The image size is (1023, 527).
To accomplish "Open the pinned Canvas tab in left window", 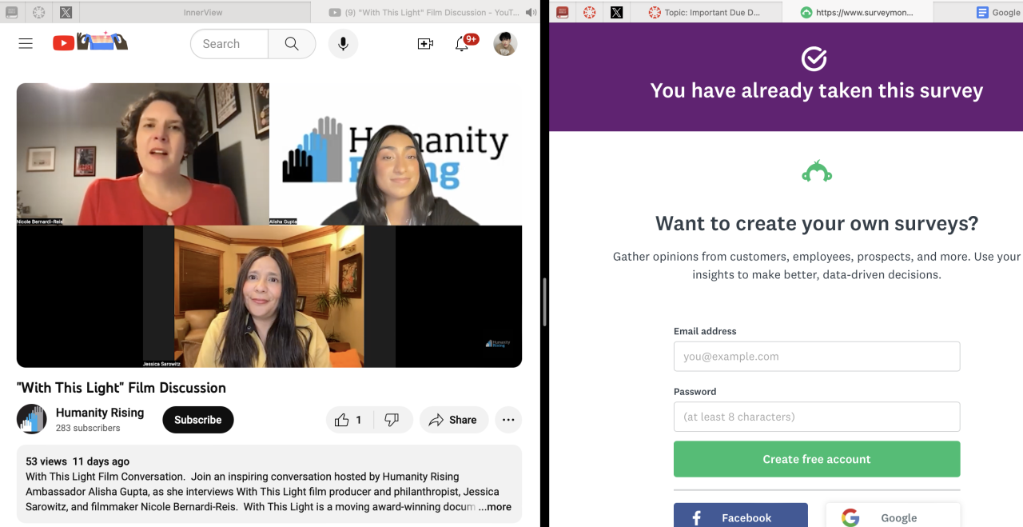I will click(39, 12).
